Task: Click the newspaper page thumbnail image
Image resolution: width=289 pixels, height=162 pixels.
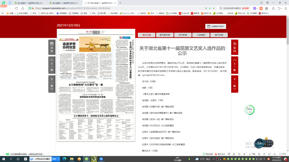Action: click(x=96, y=85)
